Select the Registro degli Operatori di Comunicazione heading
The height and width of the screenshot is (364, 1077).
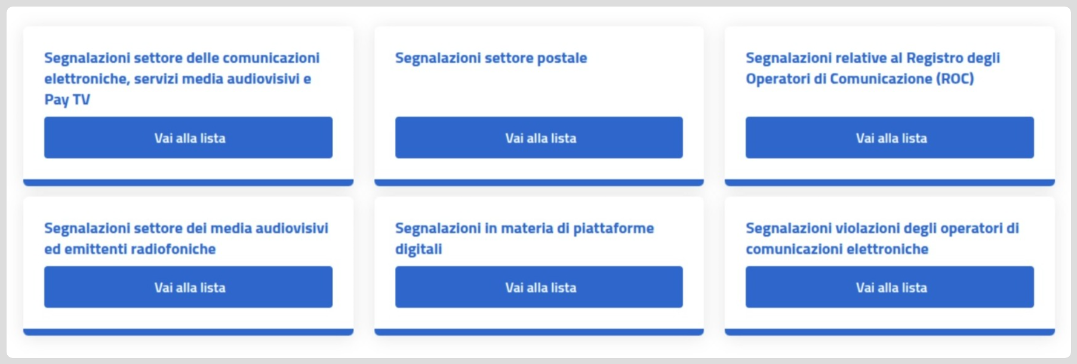click(x=873, y=67)
